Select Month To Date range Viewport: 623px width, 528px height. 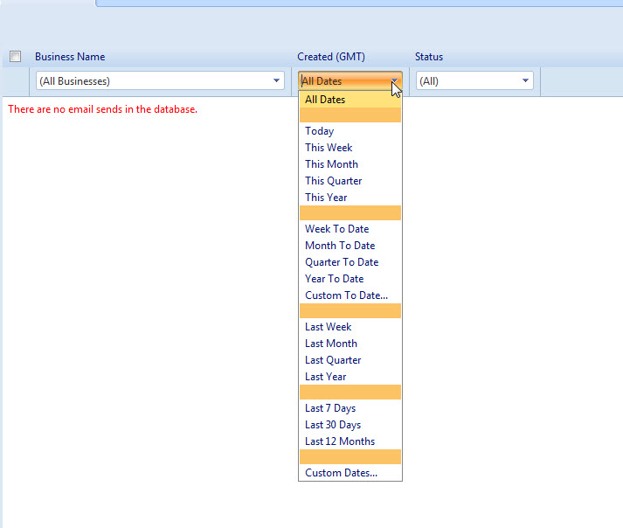pos(340,246)
